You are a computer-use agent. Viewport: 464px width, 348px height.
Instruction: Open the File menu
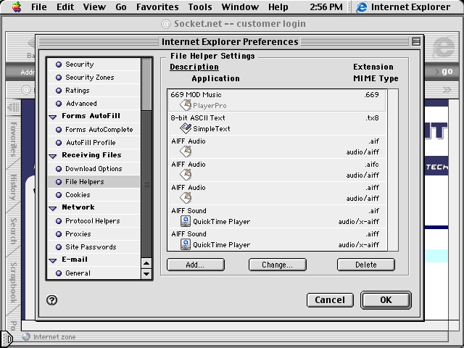38,7
